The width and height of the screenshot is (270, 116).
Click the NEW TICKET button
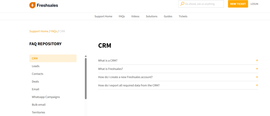(238, 4)
